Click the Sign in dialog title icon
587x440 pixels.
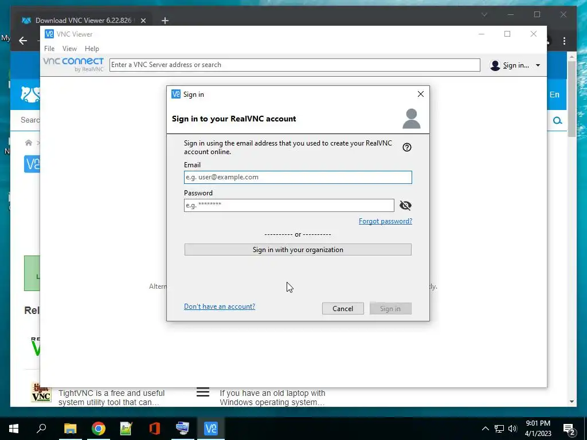point(175,94)
